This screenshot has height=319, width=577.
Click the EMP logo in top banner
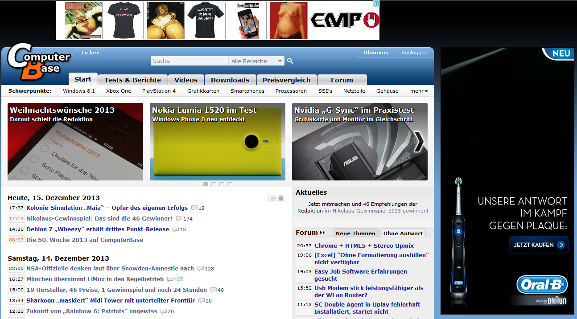coord(344,20)
